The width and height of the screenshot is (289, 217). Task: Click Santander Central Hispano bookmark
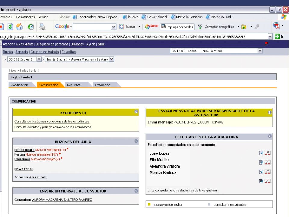(96, 17)
